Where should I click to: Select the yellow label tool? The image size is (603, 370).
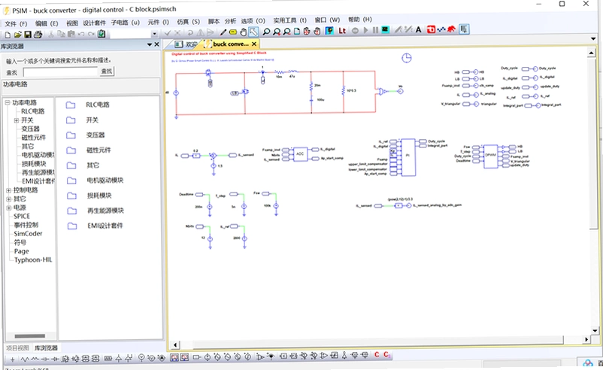click(232, 32)
